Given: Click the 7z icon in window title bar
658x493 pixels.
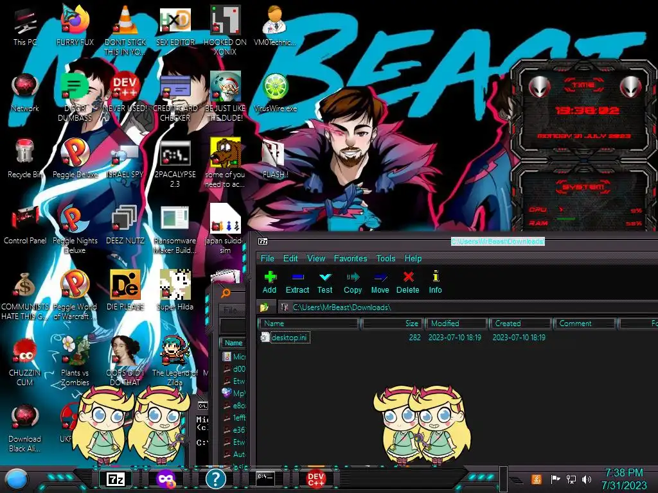Looking at the screenshot, I should point(263,241).
